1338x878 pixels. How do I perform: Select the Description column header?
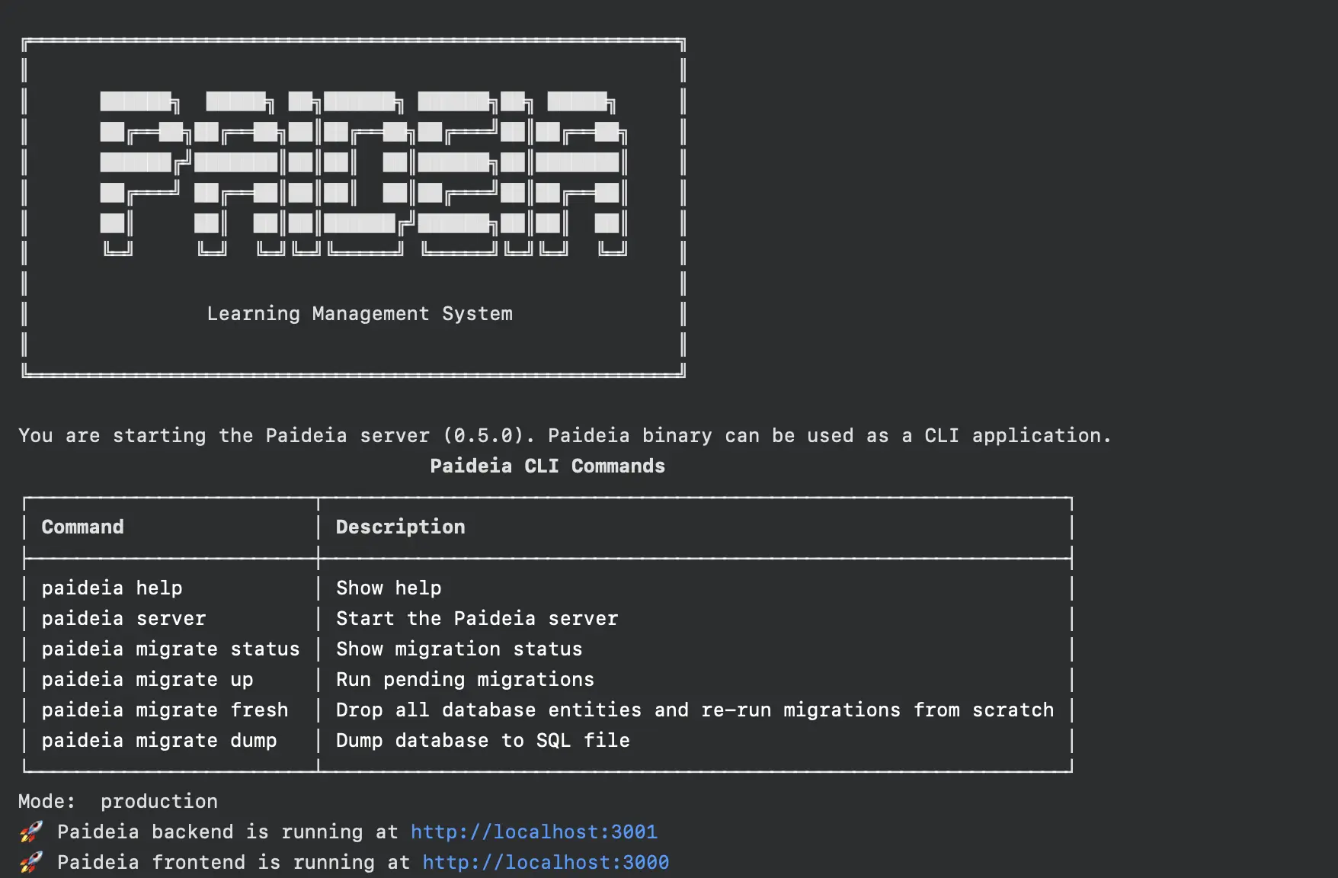pos(400,527)
